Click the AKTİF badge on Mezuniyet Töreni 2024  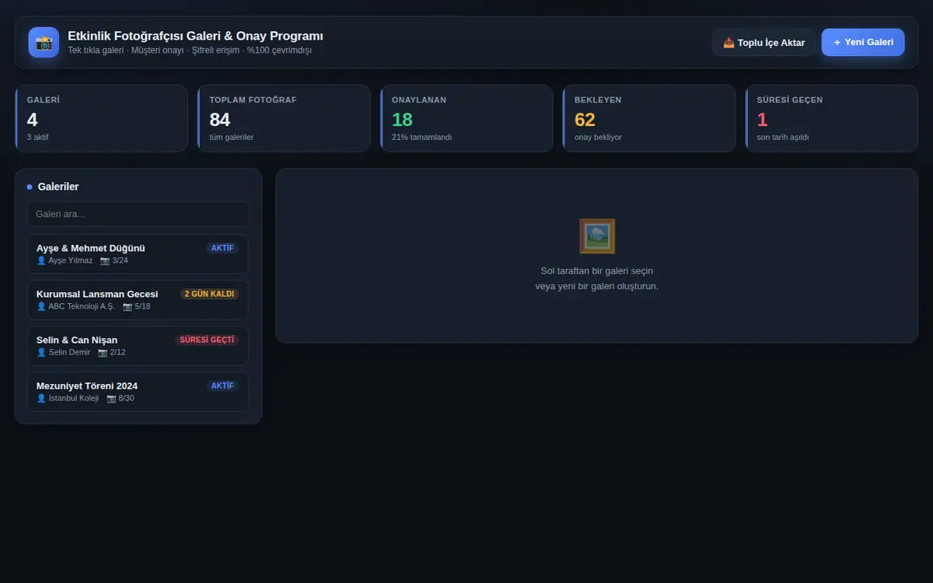(222, 386)
